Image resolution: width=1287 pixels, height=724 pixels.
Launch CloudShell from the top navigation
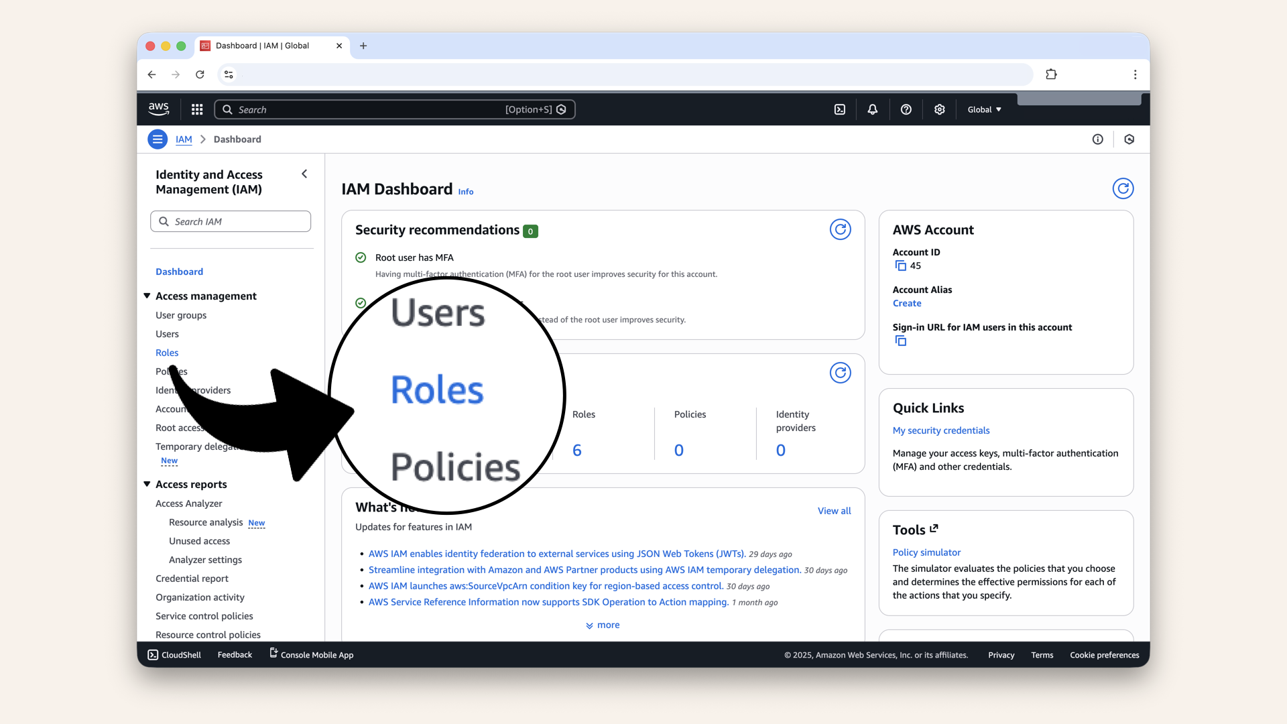839,109
